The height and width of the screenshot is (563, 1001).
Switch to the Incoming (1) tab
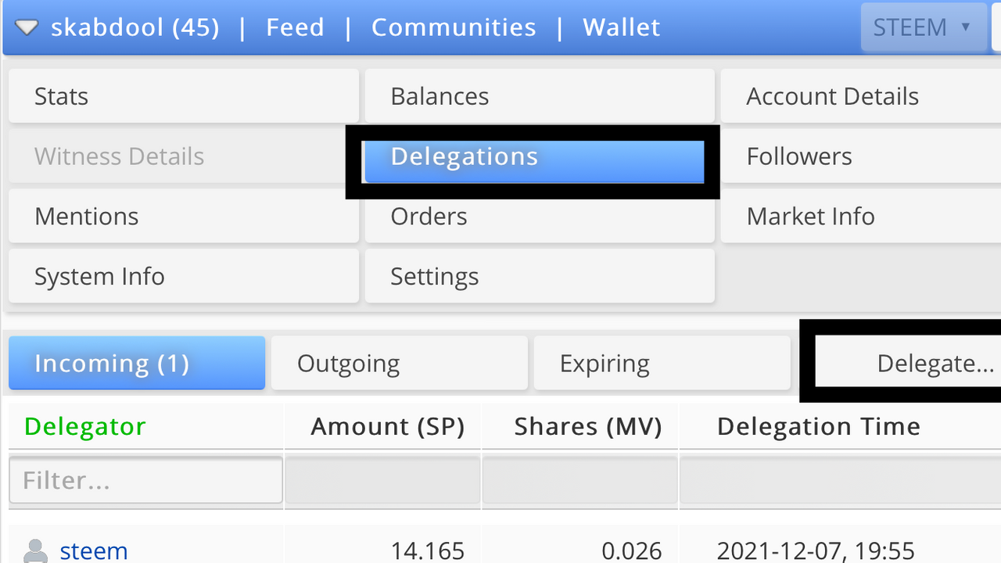click(137, 363)
